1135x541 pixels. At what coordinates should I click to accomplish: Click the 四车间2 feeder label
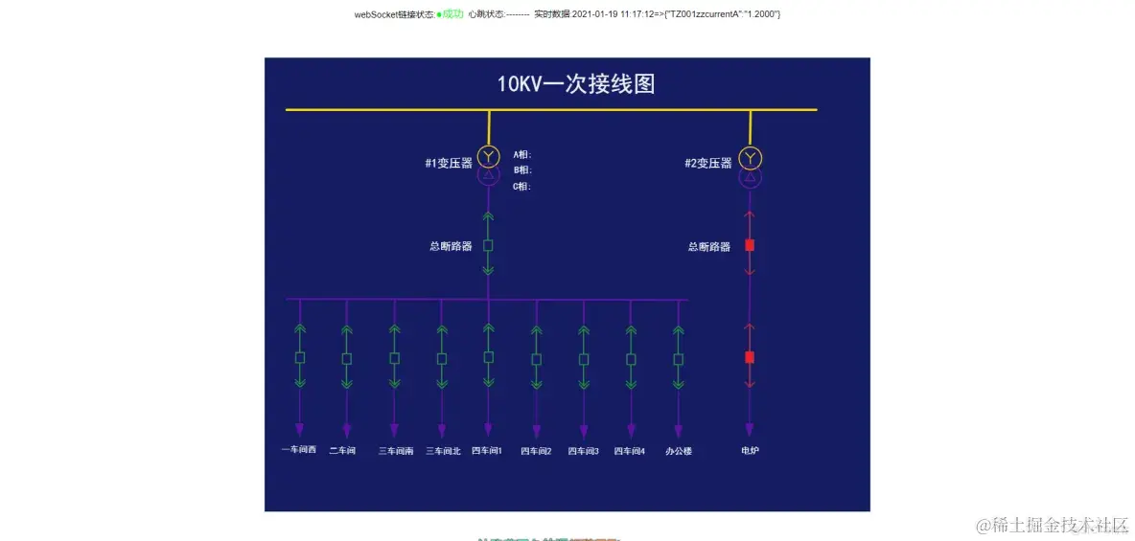[x=537, y=451]
